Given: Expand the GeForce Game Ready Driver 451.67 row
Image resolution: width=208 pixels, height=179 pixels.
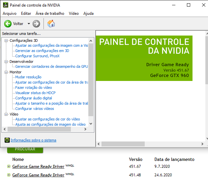Looking at the screenshot, I should 9,166.
